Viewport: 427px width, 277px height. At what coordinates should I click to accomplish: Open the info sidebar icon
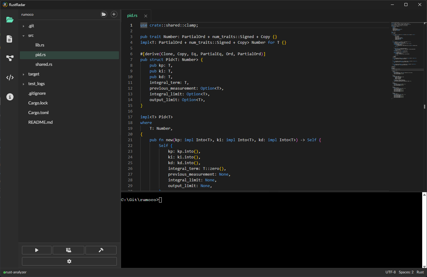[x=10, y=97]
